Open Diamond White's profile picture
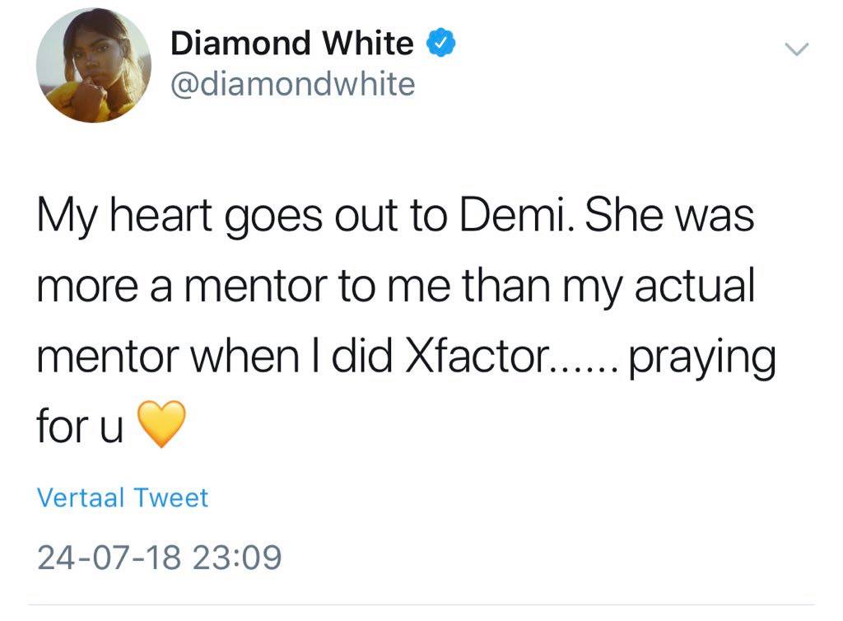The image size is (843, 621). coord(94,67)
